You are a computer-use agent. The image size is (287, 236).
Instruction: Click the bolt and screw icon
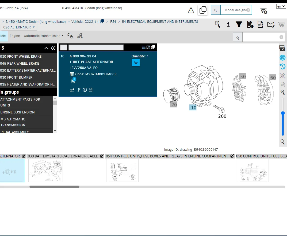pyautogui.click(x=80, y=36)
